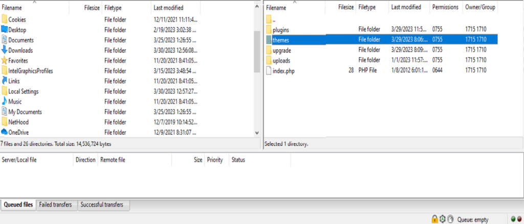Select the Downloads folder icon in local pane
Screen dimensions: 524x224
4,51
